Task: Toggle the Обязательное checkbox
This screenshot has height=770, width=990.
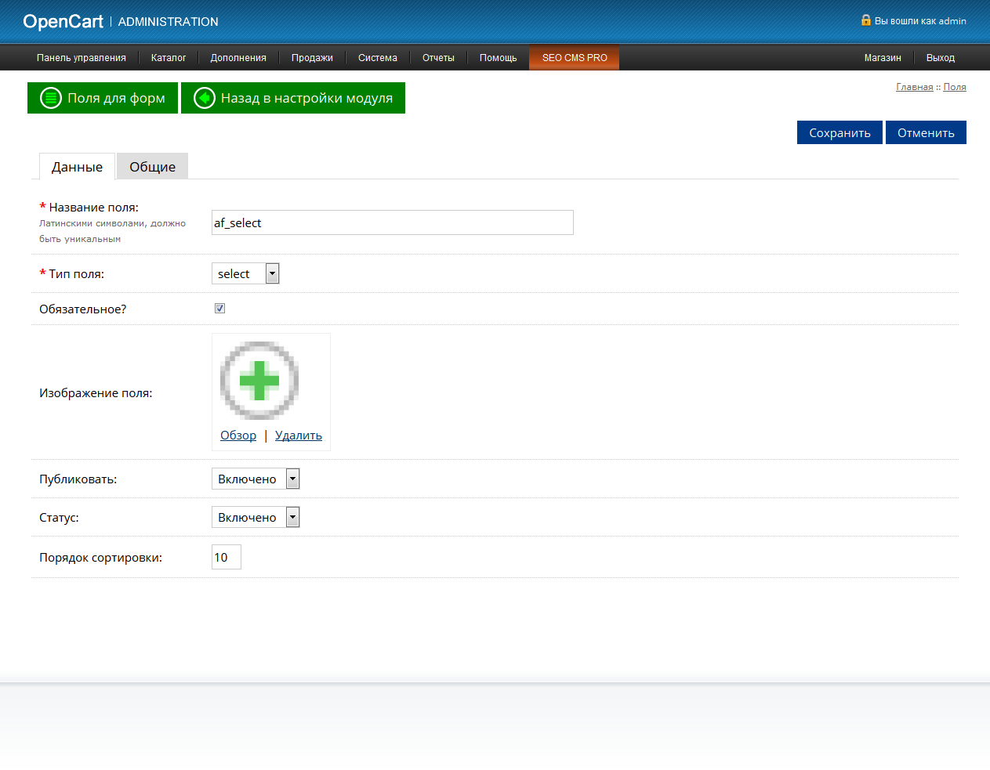Action: pyautogui.click(x=219, y=309)
